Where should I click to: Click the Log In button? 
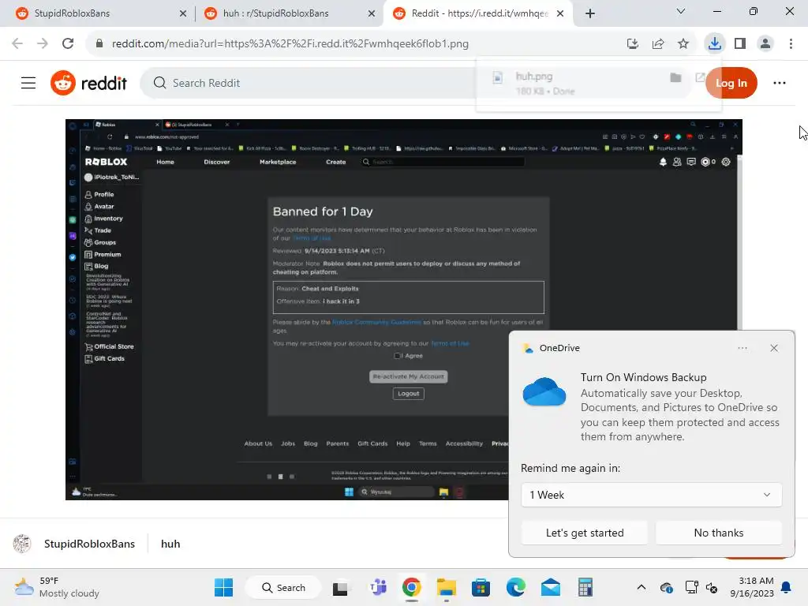[731, 83]
